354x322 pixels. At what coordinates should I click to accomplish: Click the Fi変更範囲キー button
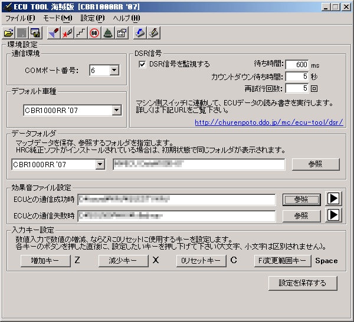tap(283, 261)
